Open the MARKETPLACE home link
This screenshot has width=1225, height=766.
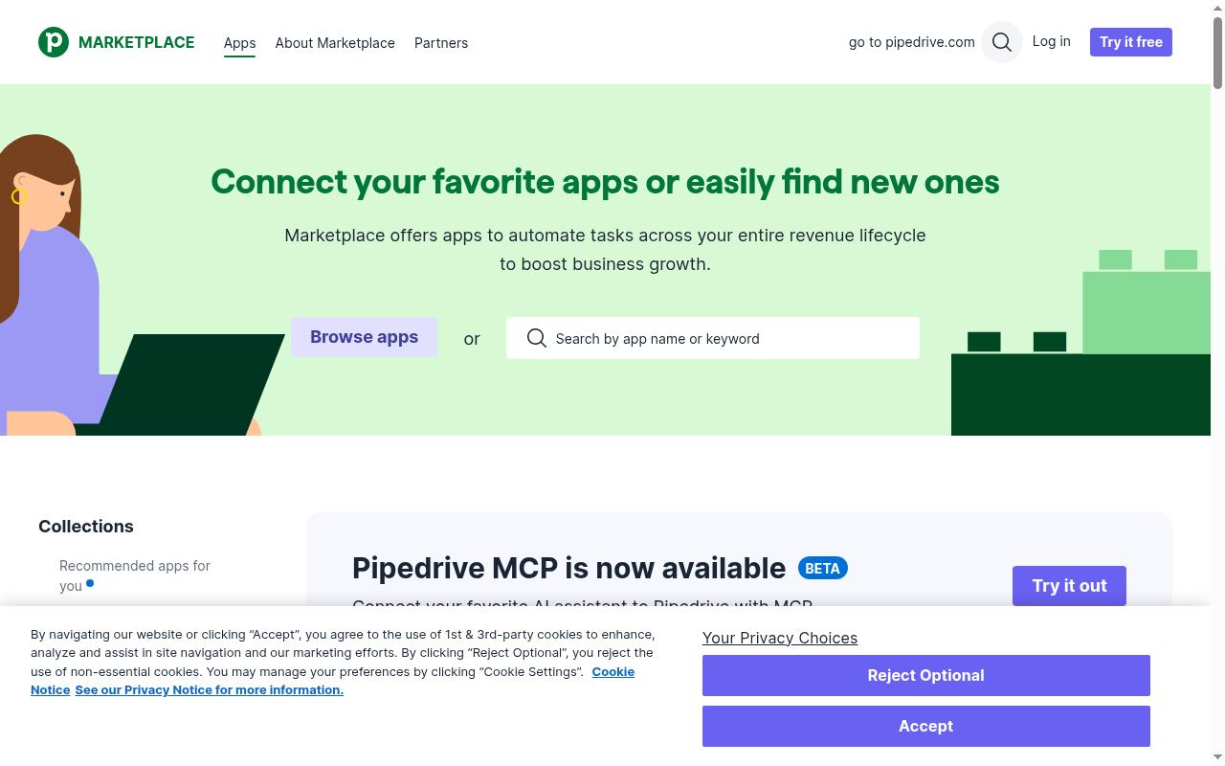point(136,42)
